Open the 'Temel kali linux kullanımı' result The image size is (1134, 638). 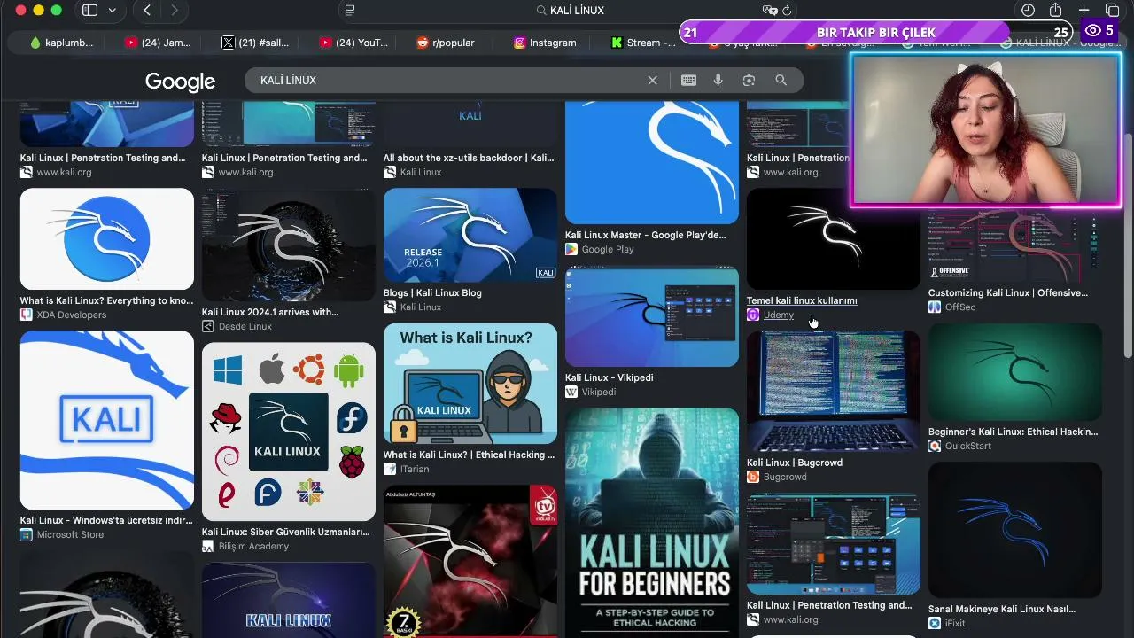click(x=802, y=300)
